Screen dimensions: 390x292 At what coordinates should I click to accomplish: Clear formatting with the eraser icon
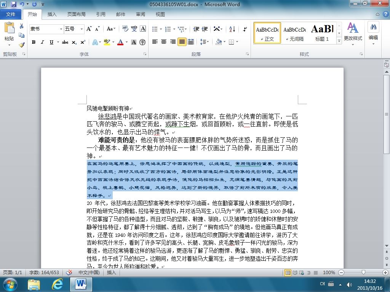(125, 29)
